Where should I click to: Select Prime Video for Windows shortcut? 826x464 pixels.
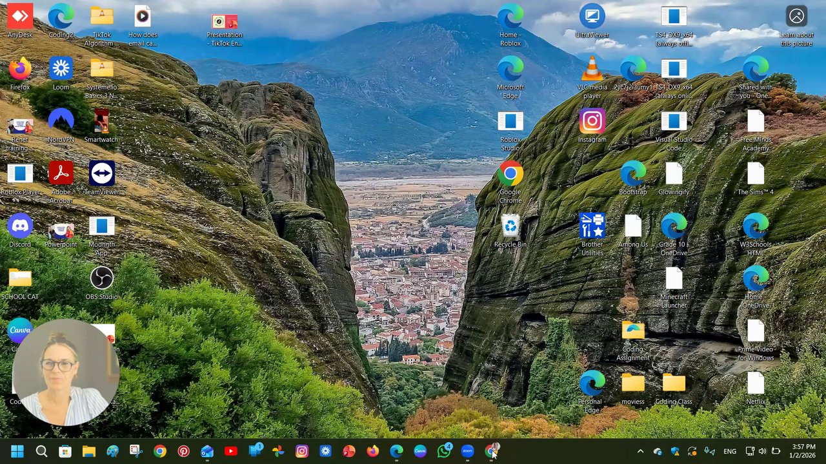[x=756, y=340]
